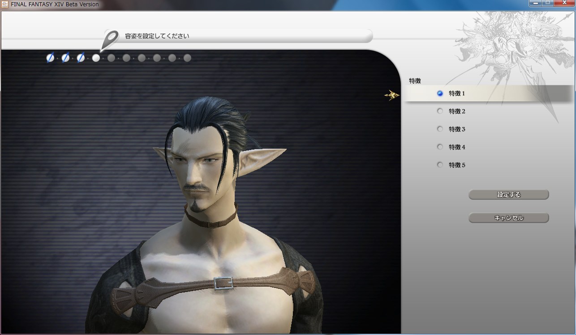Close the FINAL FANTASY XIV window
Screen dimensions: 576x335
pyautogui.click(x=563, y=3)
